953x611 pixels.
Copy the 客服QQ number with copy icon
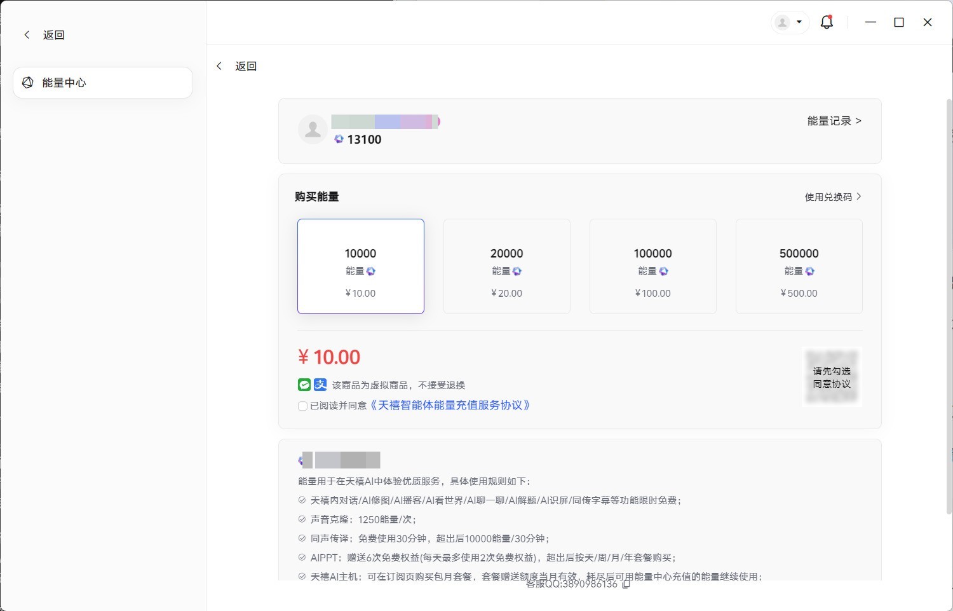click(x=626, y=584)
